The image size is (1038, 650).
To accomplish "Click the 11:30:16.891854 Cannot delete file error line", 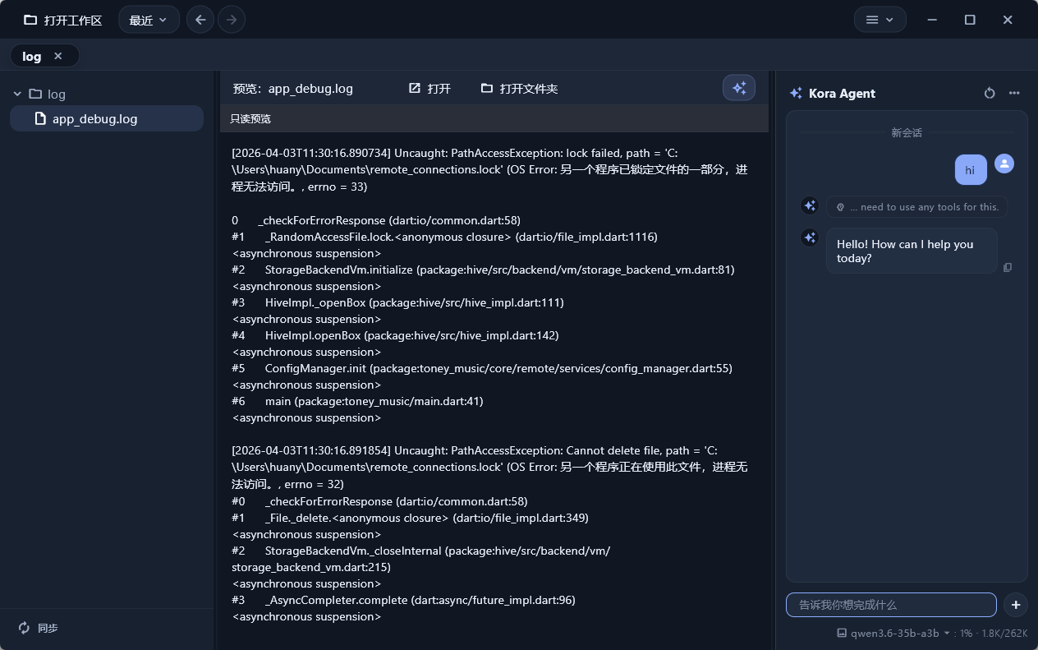I will click(490, 468).
